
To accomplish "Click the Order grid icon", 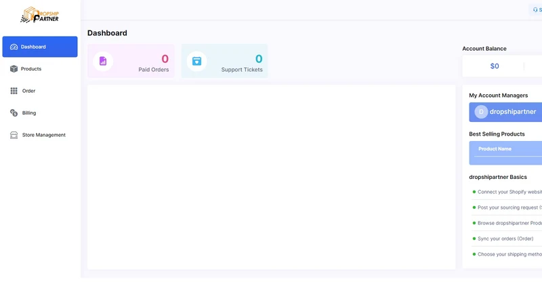I will (14, 91).
